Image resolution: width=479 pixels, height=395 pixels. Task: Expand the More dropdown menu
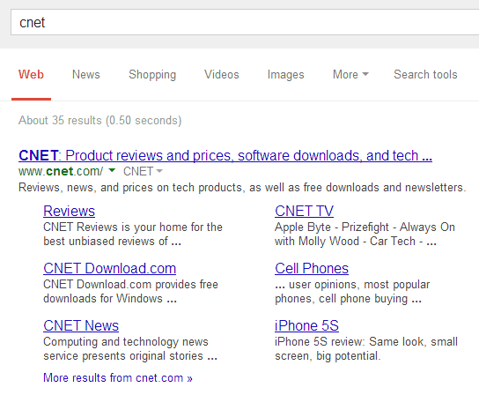pyautogui.click(x=350, y=75)
